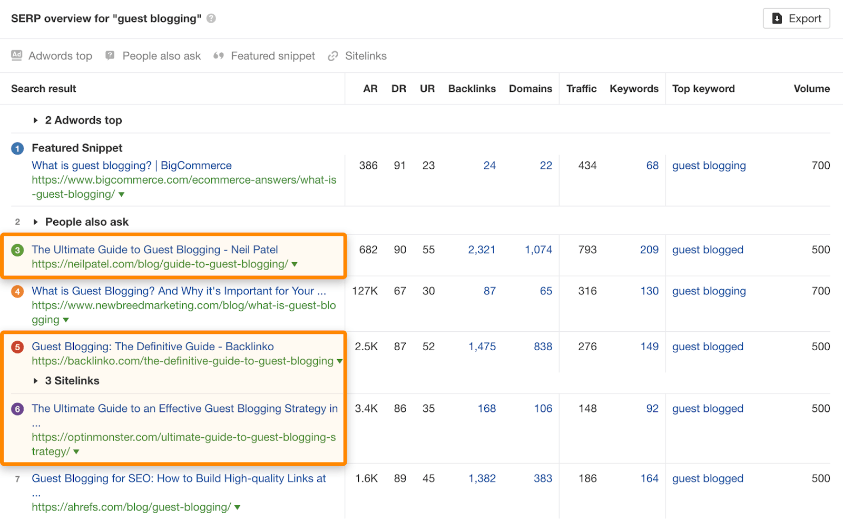Screen dimensions: 843x519
Task: Click the orange position 4 badge
Action: [x=17, y=291]
